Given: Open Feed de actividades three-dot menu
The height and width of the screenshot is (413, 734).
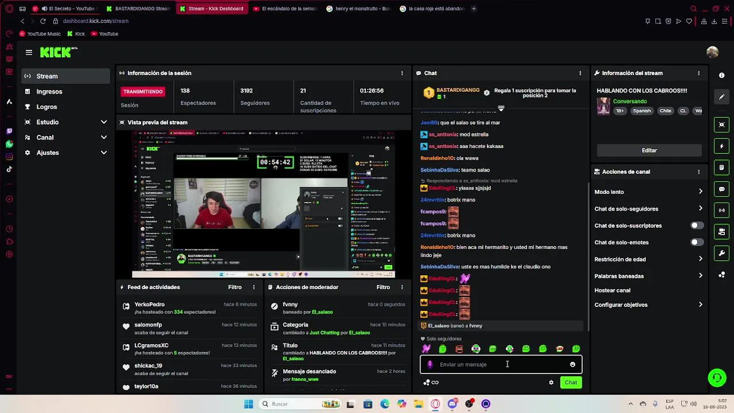Looking at the screenshot, I should coord(254,287).
